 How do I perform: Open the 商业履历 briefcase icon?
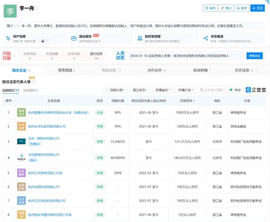(74, 38)
